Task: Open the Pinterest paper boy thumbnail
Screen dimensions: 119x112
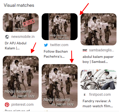Action: [21, 78]
